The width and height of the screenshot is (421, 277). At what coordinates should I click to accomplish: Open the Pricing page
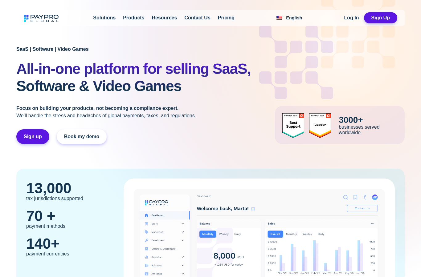coord(226,18)
